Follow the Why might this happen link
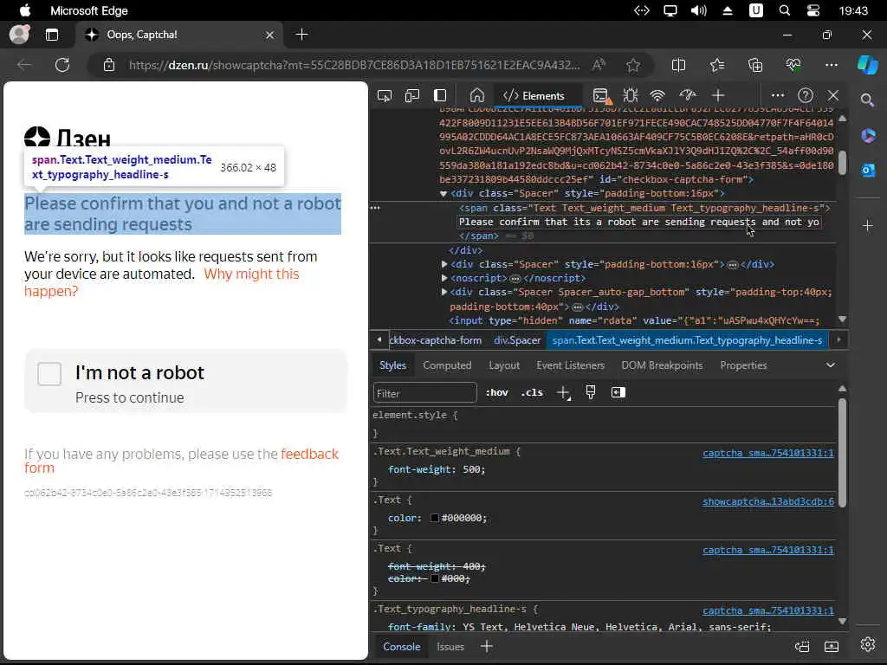The height and width of the screenshot is (665, 887). tap(162, 282)
